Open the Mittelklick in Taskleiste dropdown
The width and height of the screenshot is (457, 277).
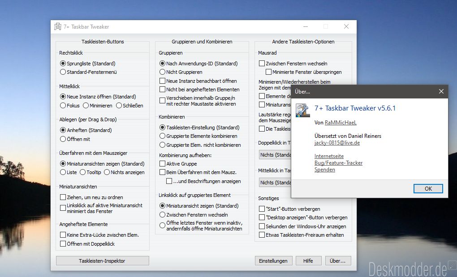point(275,183)
